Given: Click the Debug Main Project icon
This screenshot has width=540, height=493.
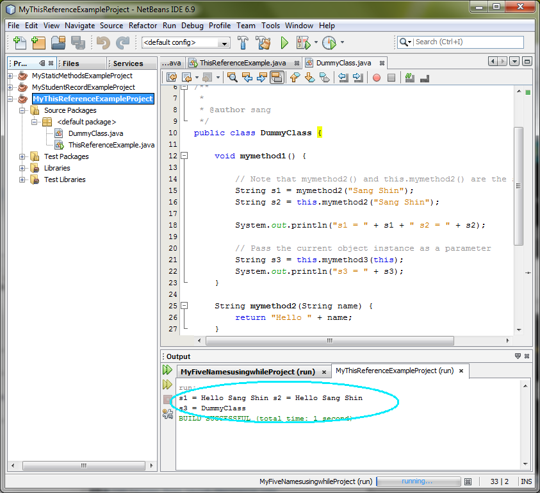Looking at the screenshot, I should click(303, 43).
